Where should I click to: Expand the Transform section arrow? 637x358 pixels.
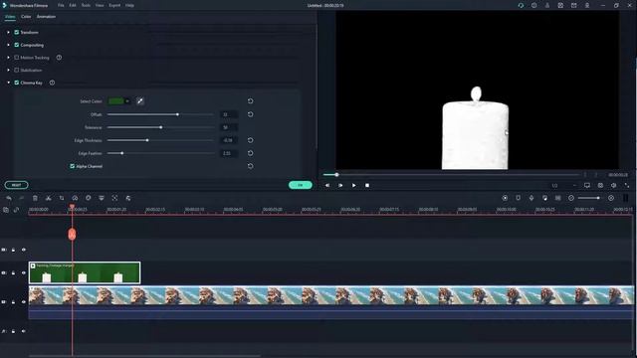(9, 32)
